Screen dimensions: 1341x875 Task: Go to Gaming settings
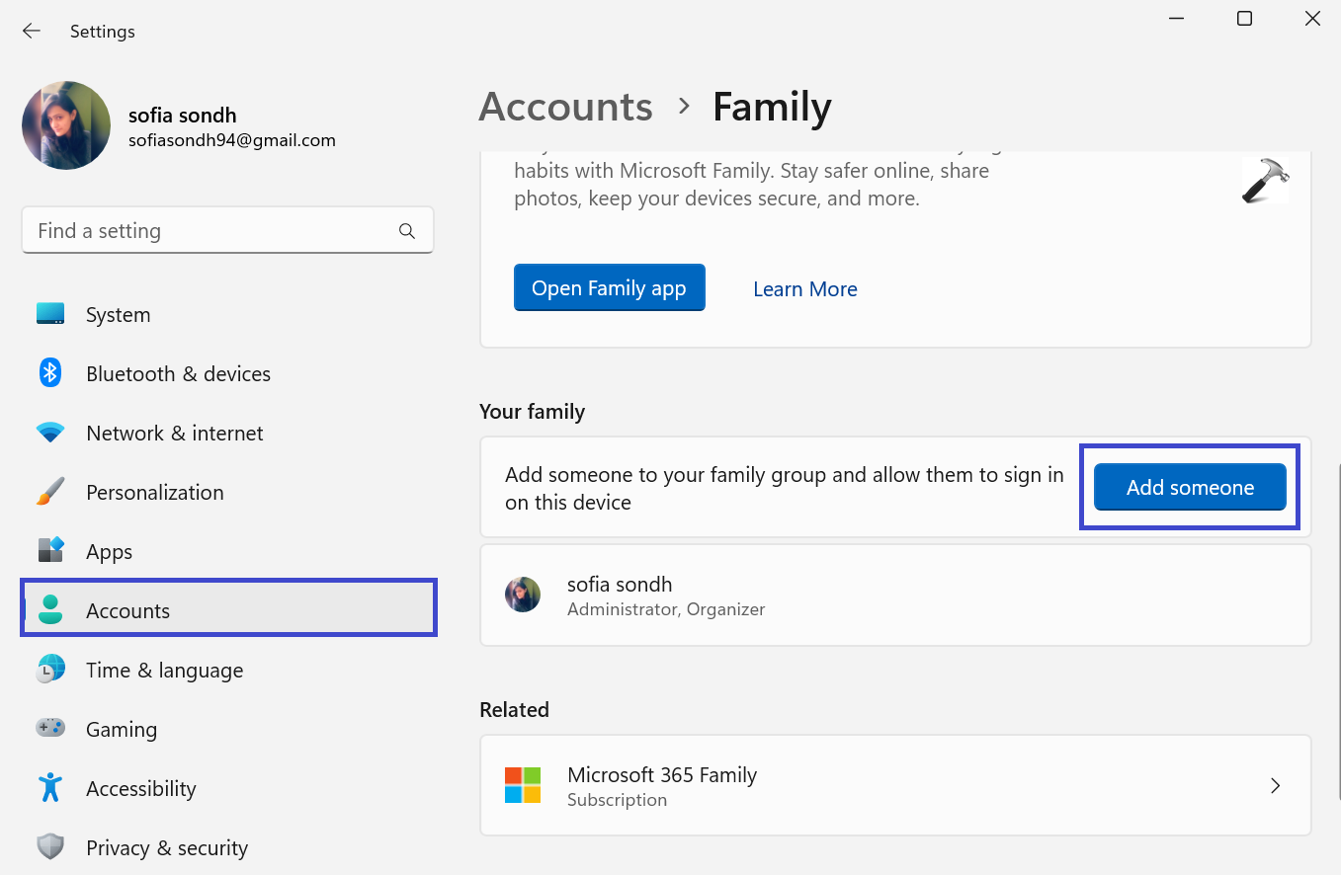click(228, 730)
